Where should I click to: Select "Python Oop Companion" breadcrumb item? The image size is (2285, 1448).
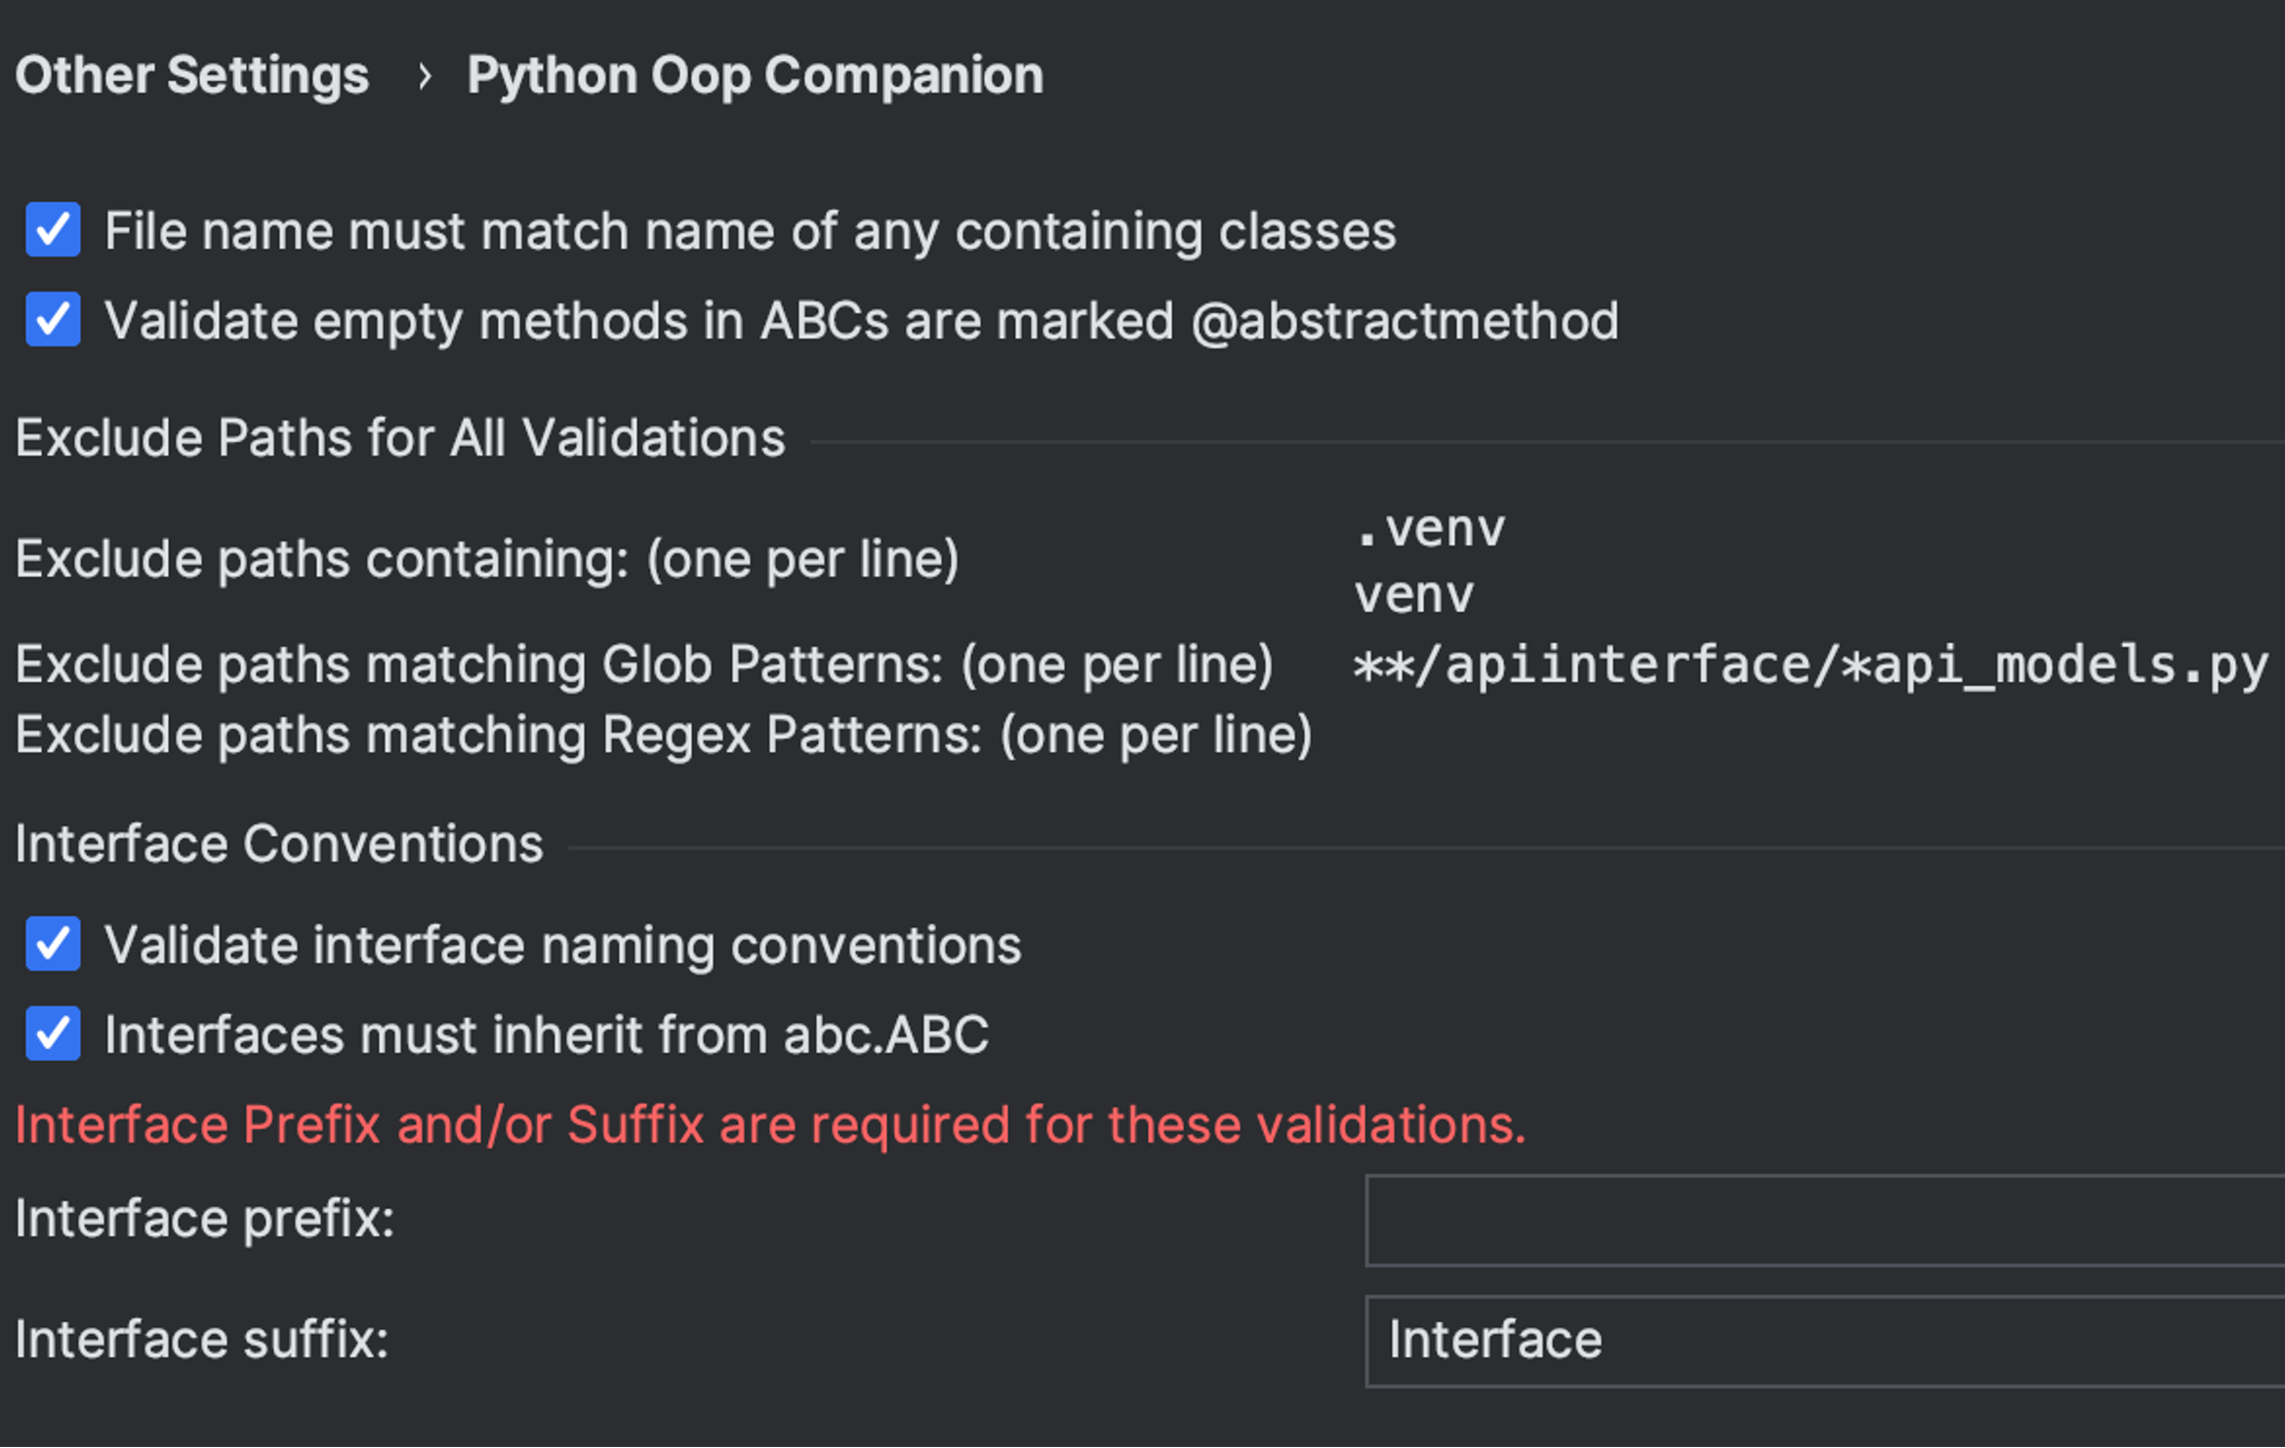click(x=753, y=73)
